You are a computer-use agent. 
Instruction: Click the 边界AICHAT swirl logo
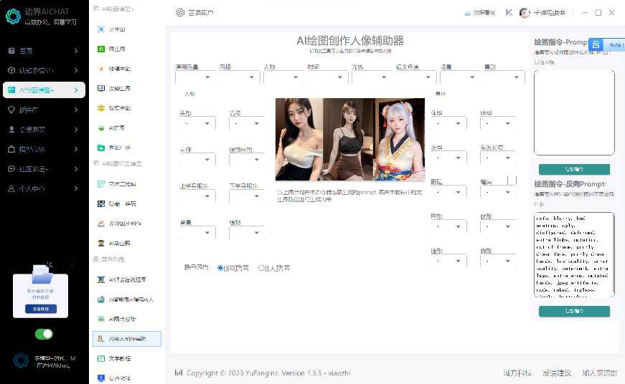(13, 16)
